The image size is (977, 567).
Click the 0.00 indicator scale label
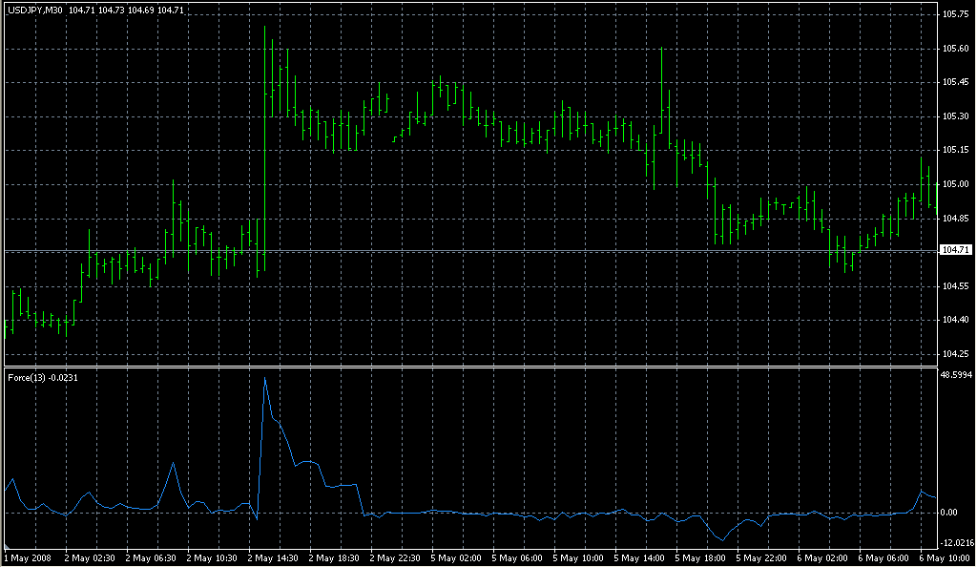pos(949,513)
